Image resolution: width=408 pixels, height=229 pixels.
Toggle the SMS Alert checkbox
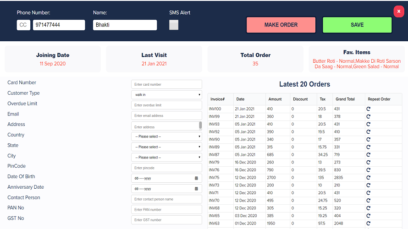point(174,25)
